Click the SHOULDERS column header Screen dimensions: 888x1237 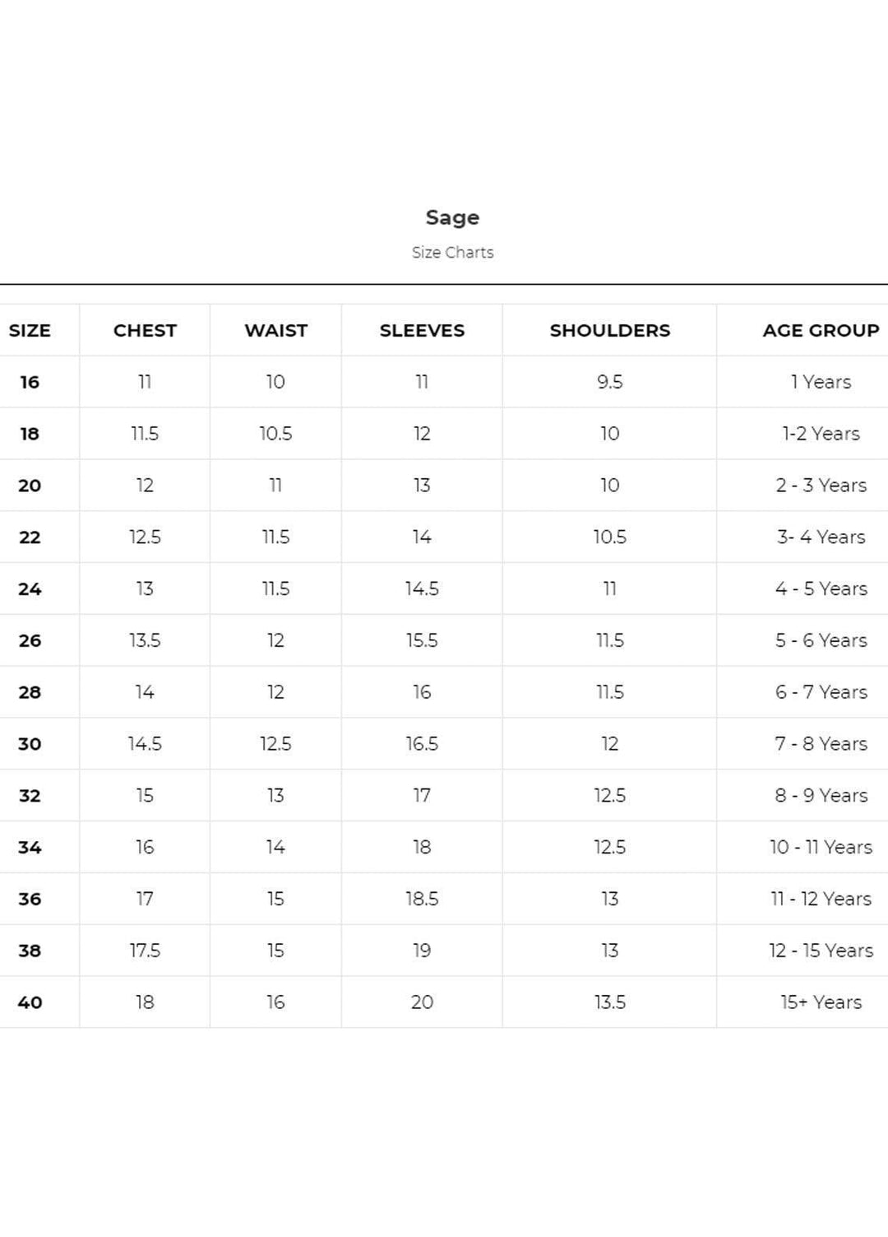point(609,331)
